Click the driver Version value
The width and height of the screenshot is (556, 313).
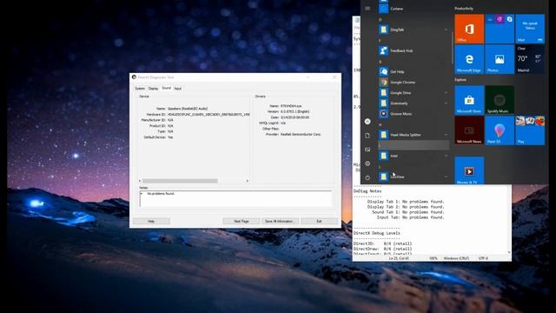295,111
